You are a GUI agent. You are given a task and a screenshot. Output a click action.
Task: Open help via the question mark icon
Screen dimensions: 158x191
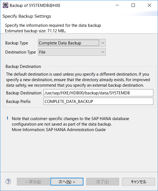pyautogui.click(x=8, y=182)
